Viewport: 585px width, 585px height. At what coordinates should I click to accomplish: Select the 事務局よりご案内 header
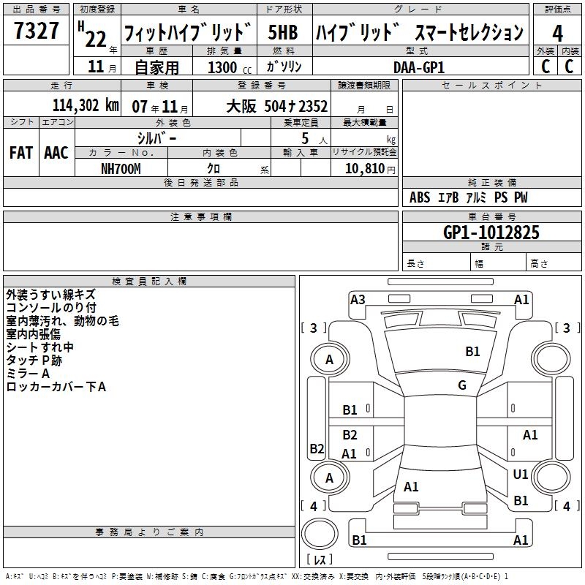point(149,532)
